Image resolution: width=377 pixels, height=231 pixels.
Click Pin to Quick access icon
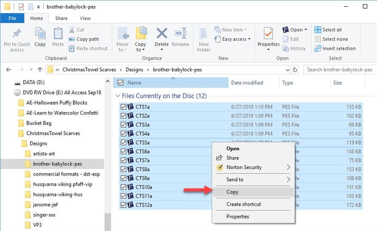[x=17, y=33]
